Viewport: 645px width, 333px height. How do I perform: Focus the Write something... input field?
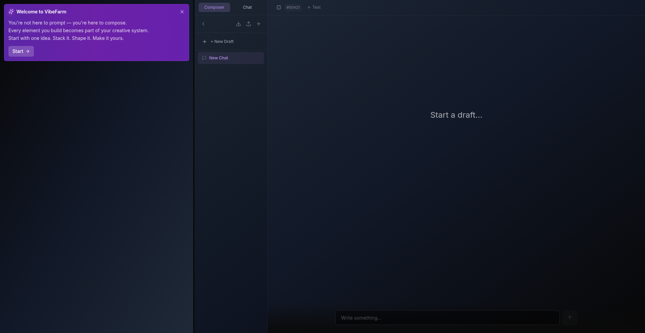(x=447, y=318)
